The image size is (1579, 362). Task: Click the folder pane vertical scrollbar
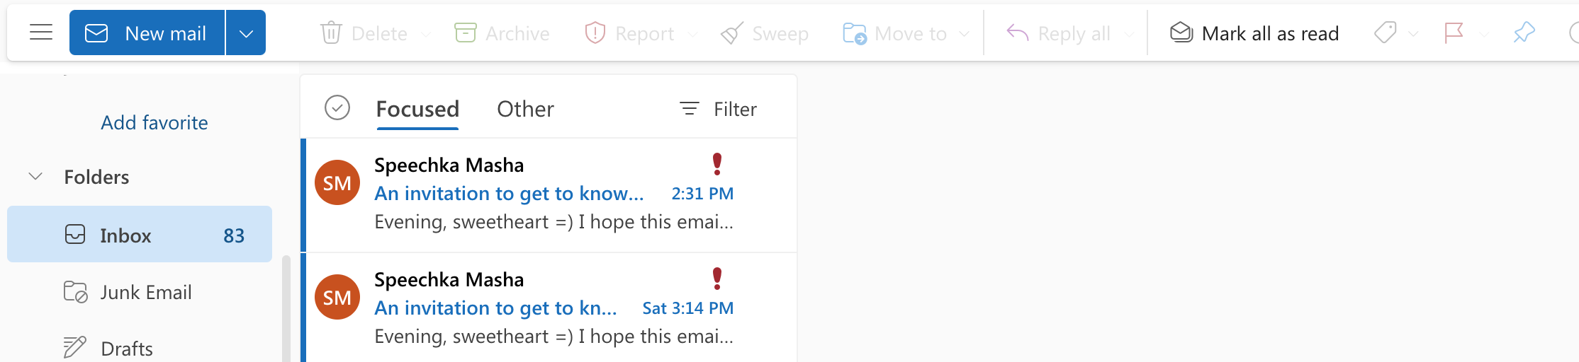tap(286, 311)
